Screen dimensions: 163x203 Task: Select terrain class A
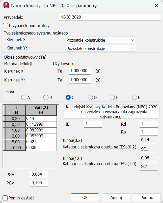click(24, 97)
